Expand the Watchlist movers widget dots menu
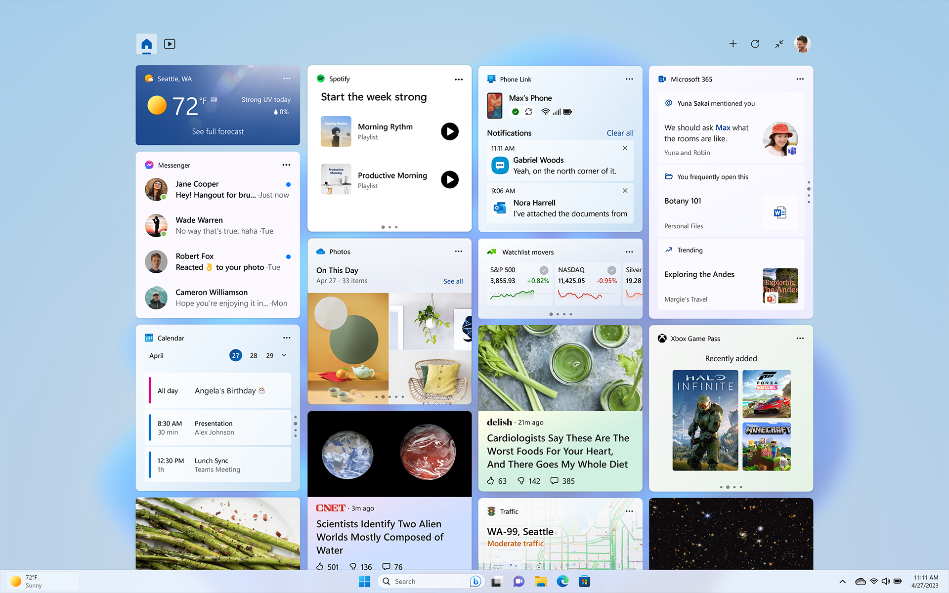 click(629, 252)
